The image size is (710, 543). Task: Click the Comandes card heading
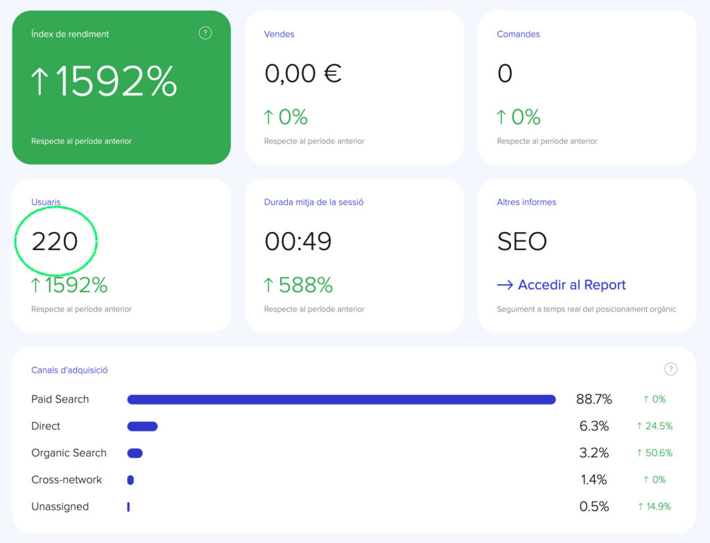(518, 34)
